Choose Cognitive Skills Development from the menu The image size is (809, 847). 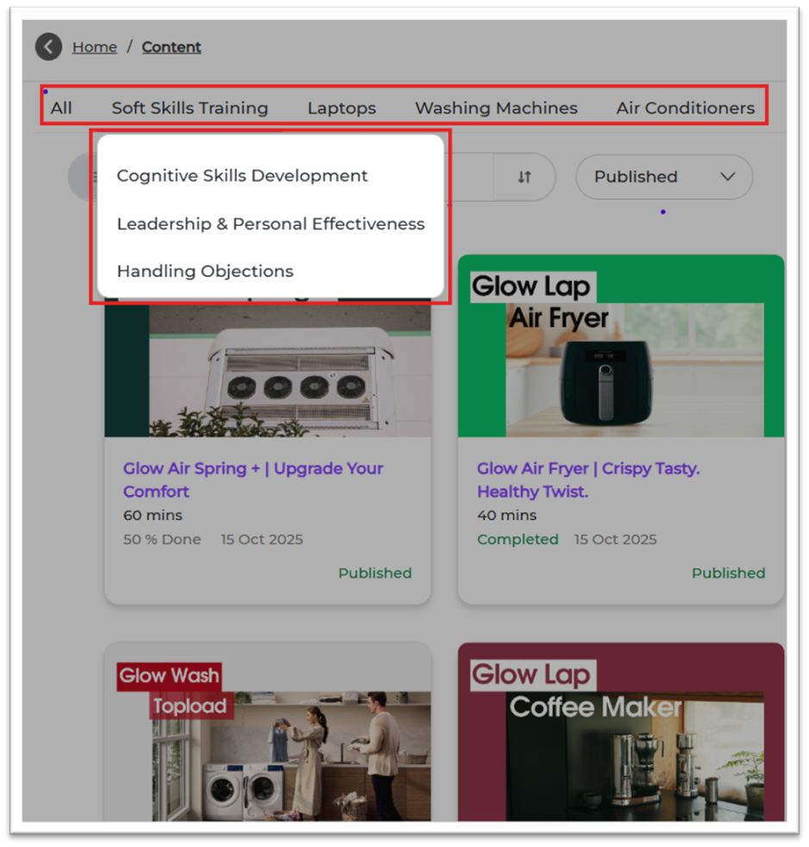pos(242,176)
